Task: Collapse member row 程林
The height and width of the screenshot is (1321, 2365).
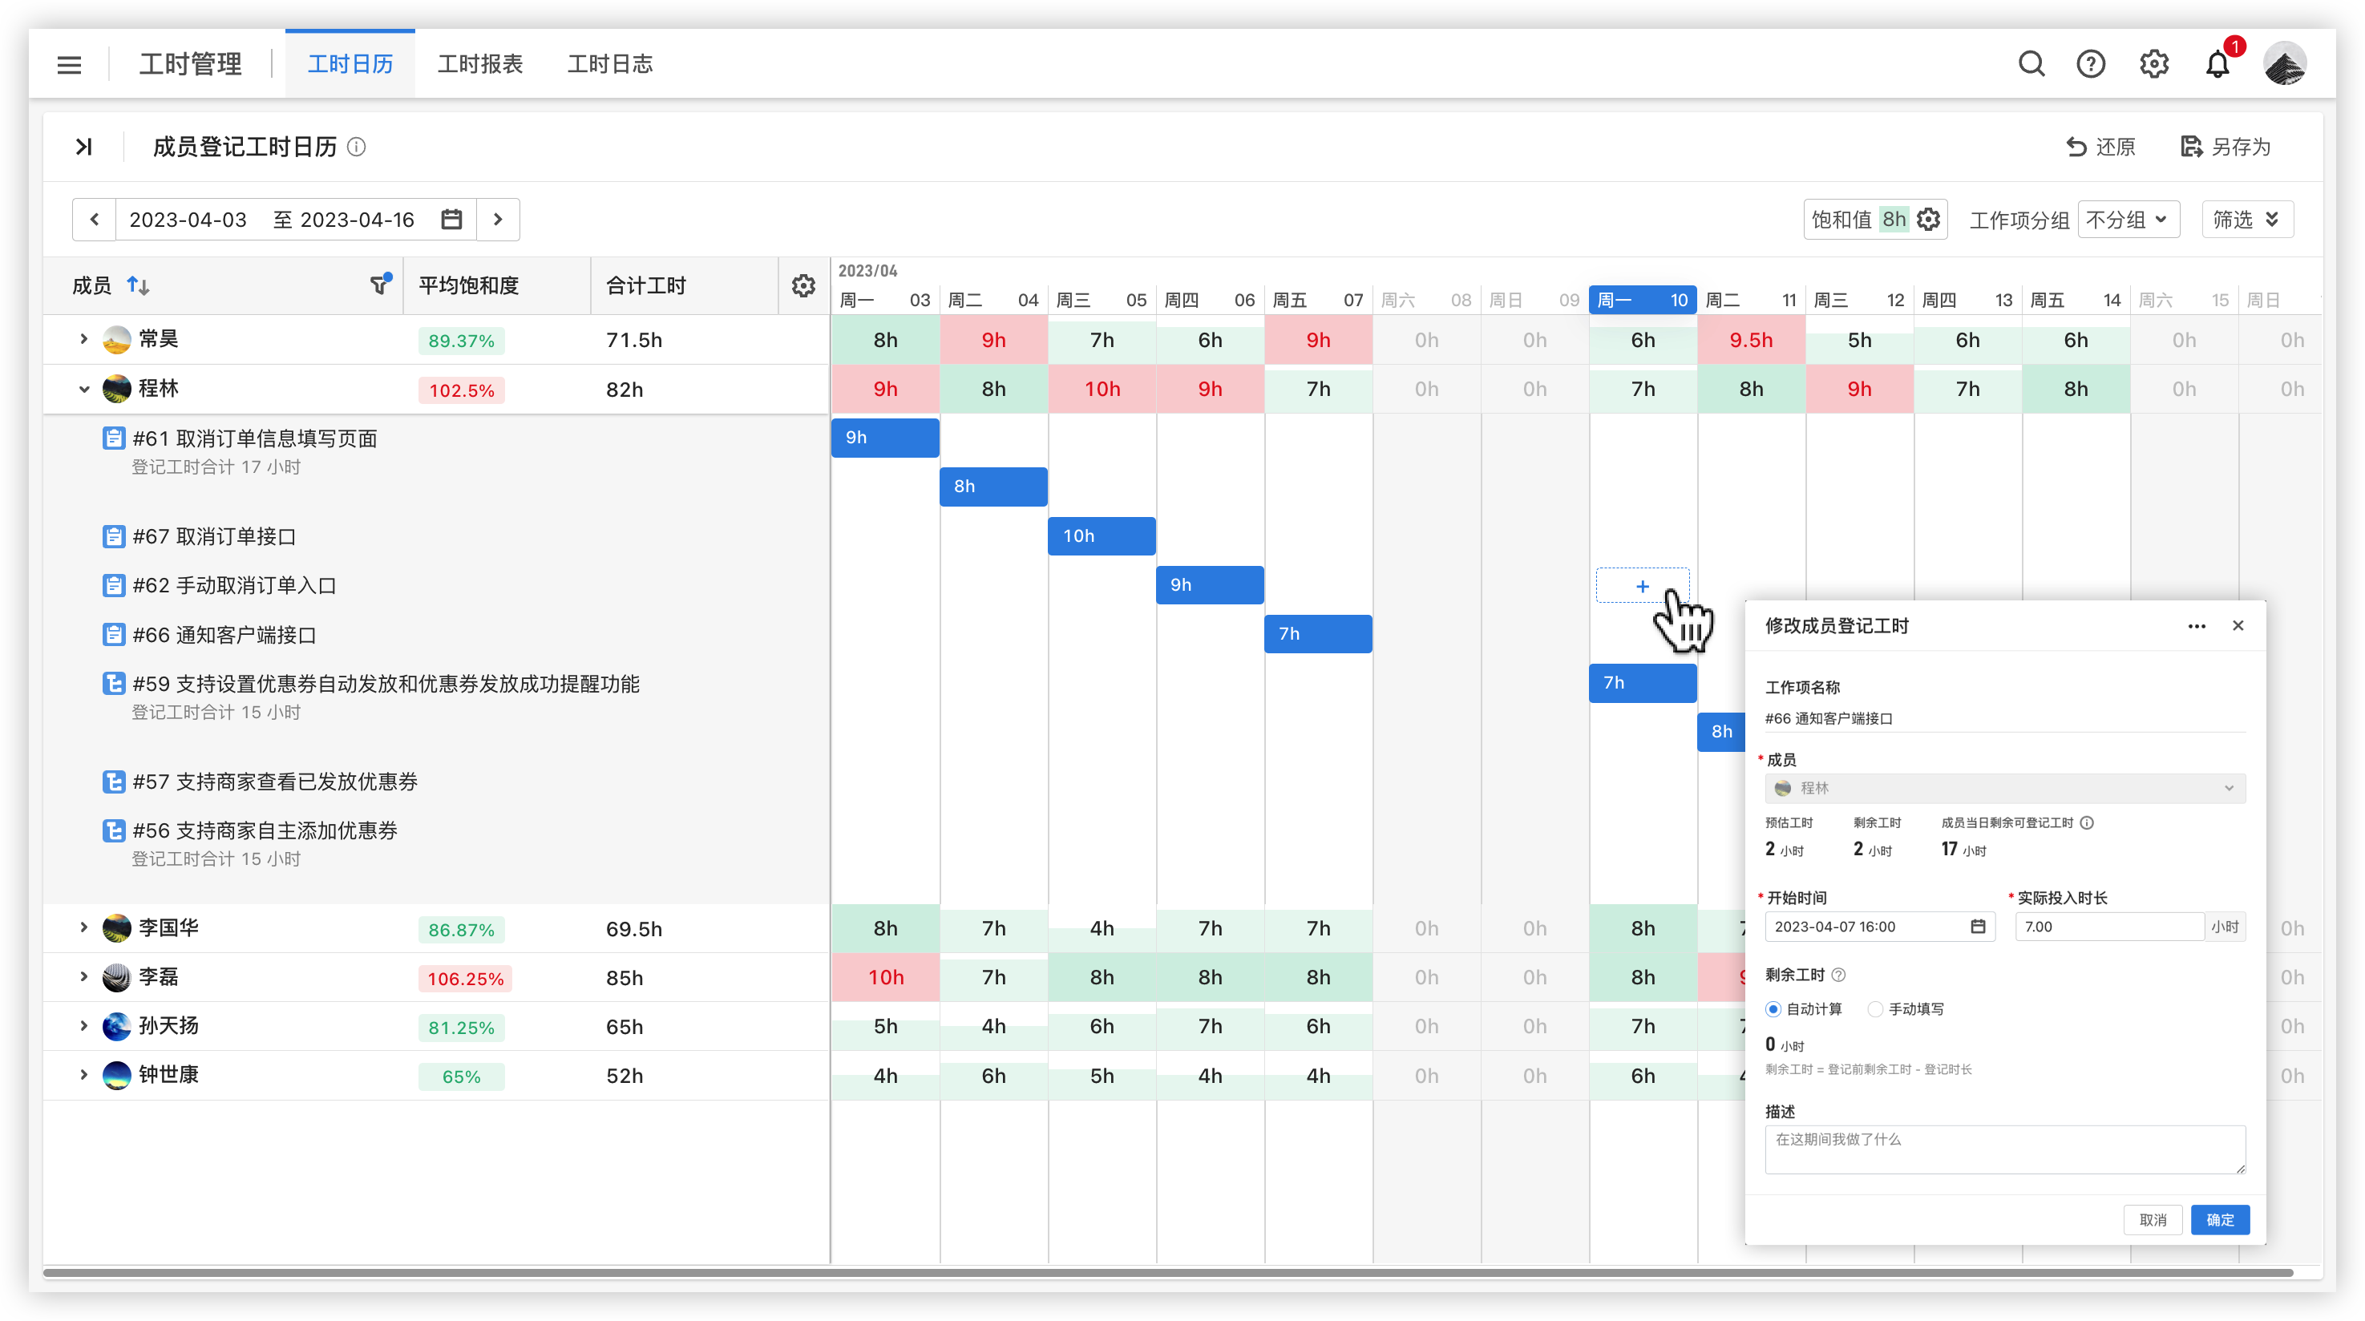Action: [83, 388]
